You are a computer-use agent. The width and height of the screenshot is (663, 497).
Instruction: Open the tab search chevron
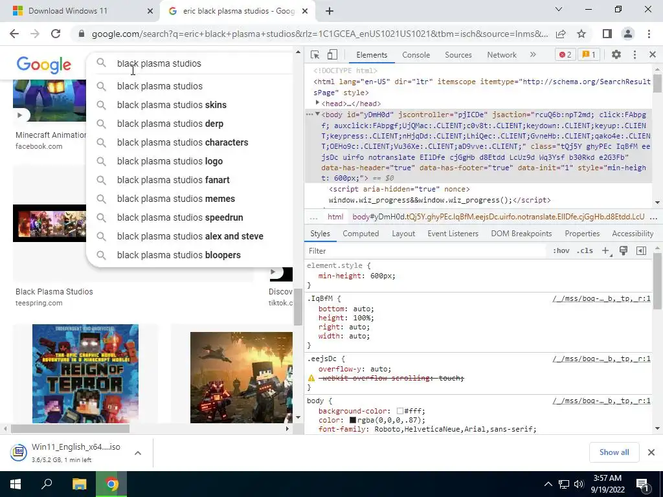pyautogui.click(x=559, y=9)
